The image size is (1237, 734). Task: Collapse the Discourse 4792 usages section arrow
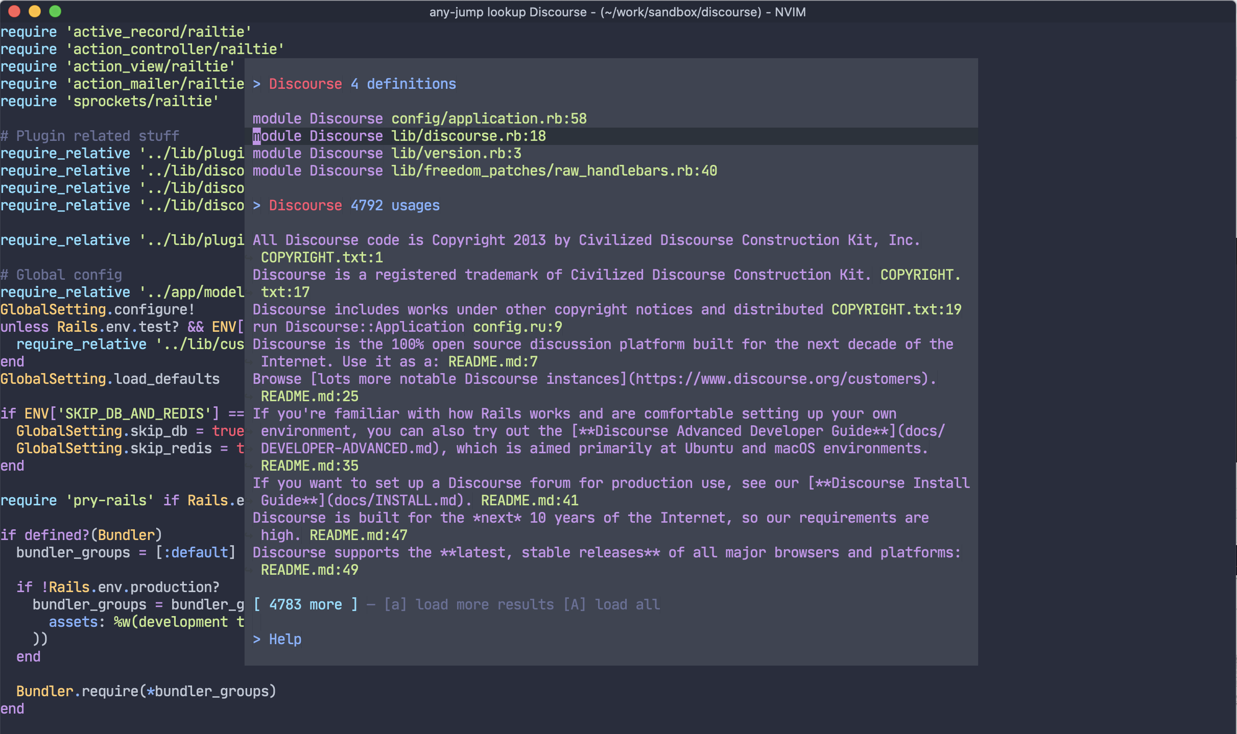point(256,205)
